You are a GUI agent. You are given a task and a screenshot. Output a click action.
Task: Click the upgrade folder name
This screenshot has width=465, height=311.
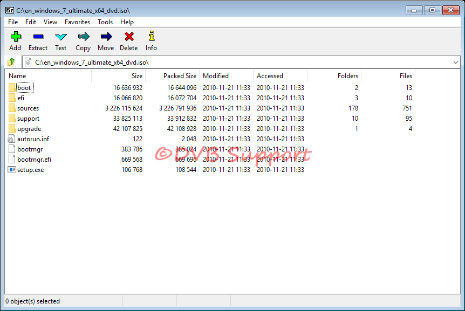29,129
